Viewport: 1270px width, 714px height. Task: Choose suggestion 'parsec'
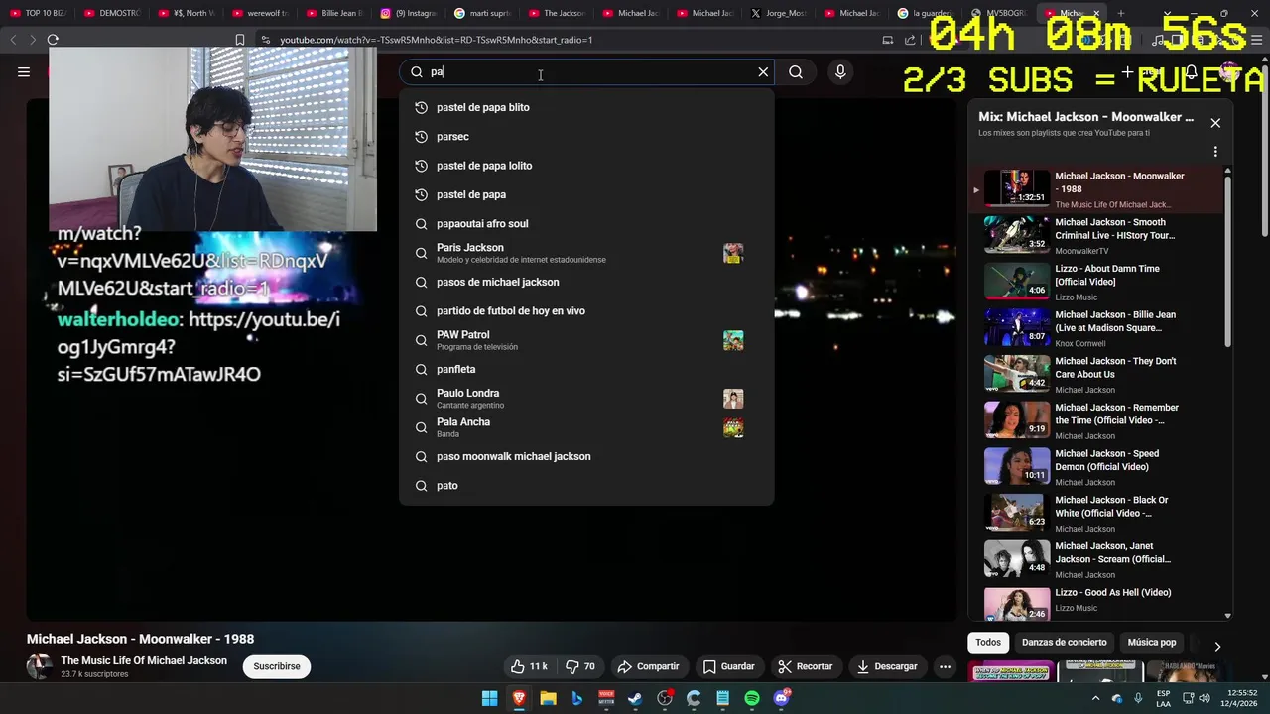(585, 137)
